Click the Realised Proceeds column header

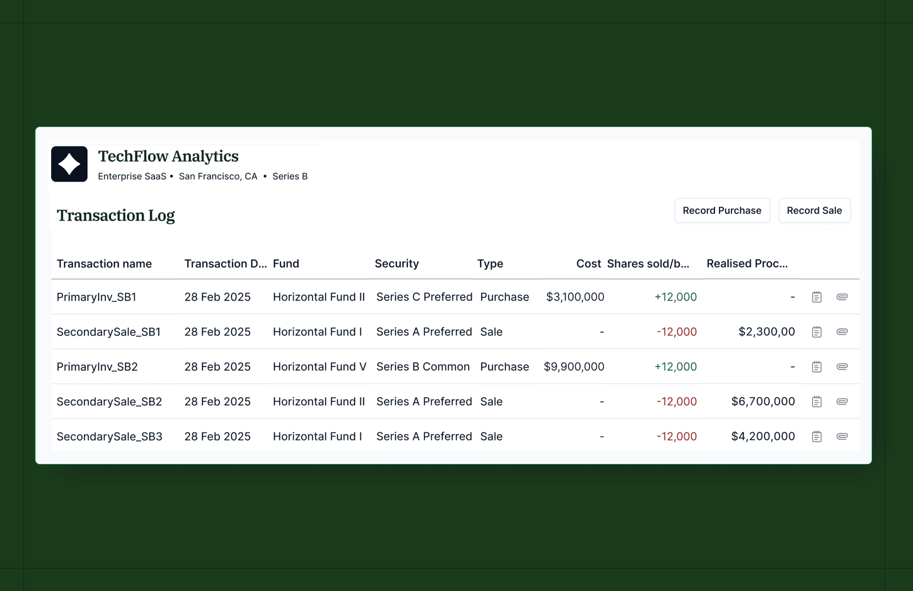pos(746,264)
